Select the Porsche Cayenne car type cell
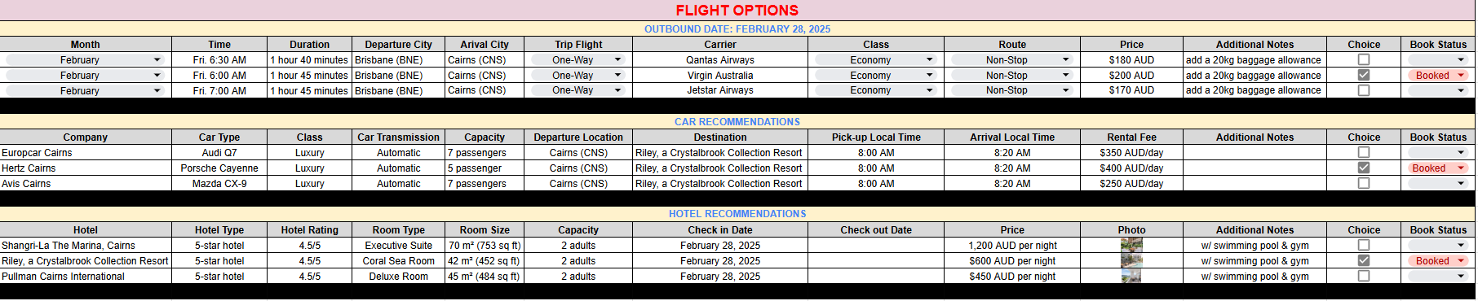This screenshot has height=301, width=1478. [x=219, y=168]
